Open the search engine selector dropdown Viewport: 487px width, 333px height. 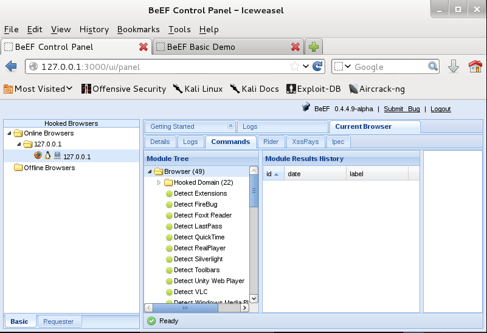(342, 66)
